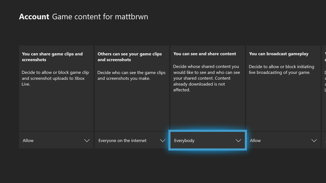326x183 pixels.
Task: Click chevron arrow in broadcast gameplay Allow dropdown
Action: (314, 140)
